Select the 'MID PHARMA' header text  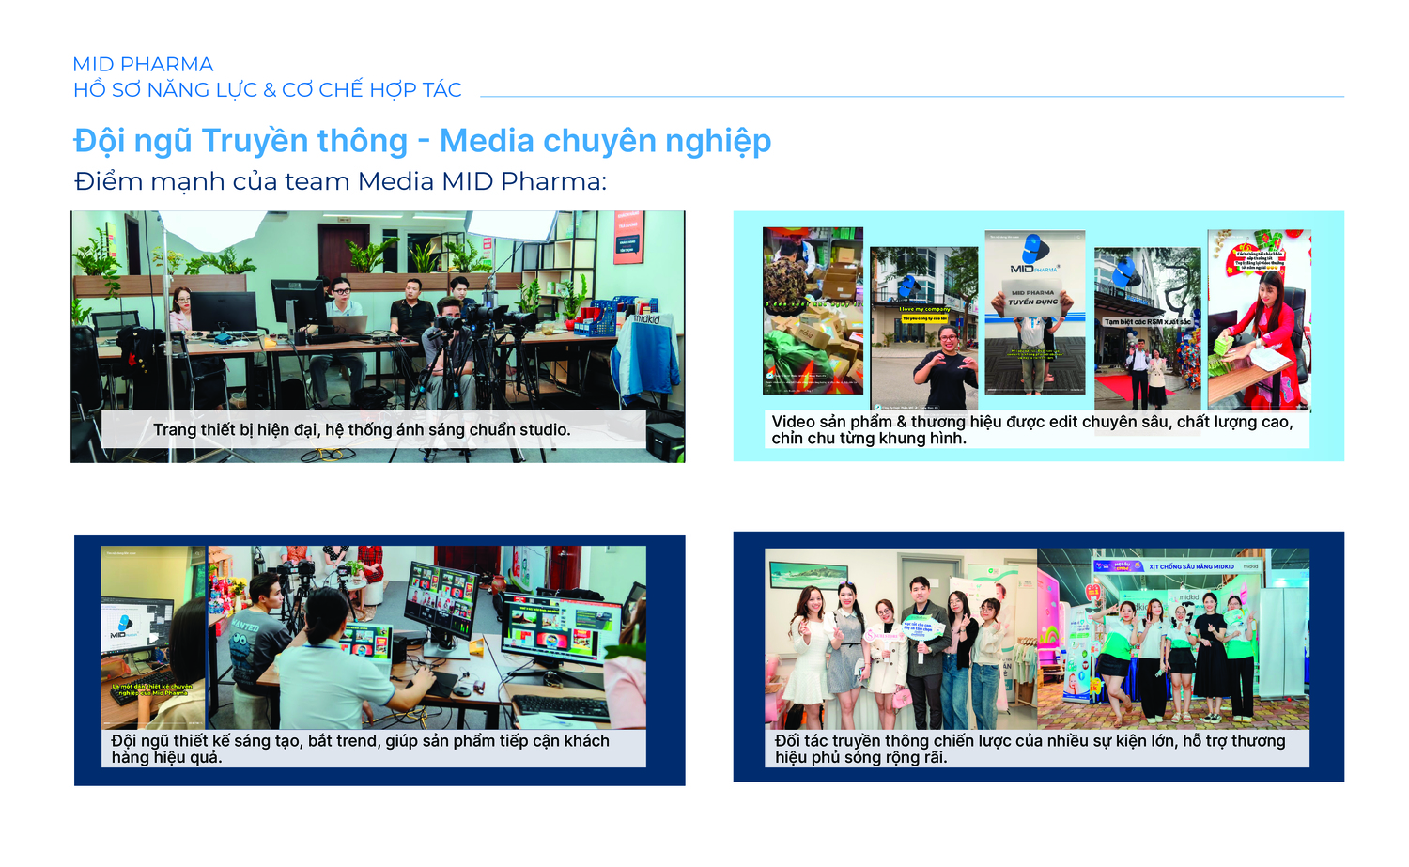pos(143,65)
